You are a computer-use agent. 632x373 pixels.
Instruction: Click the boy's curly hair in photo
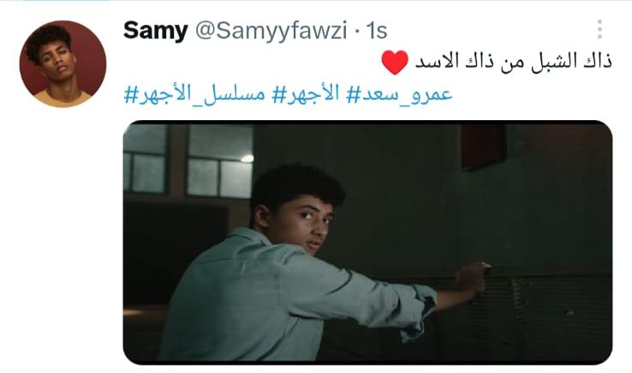coord(296,183)
